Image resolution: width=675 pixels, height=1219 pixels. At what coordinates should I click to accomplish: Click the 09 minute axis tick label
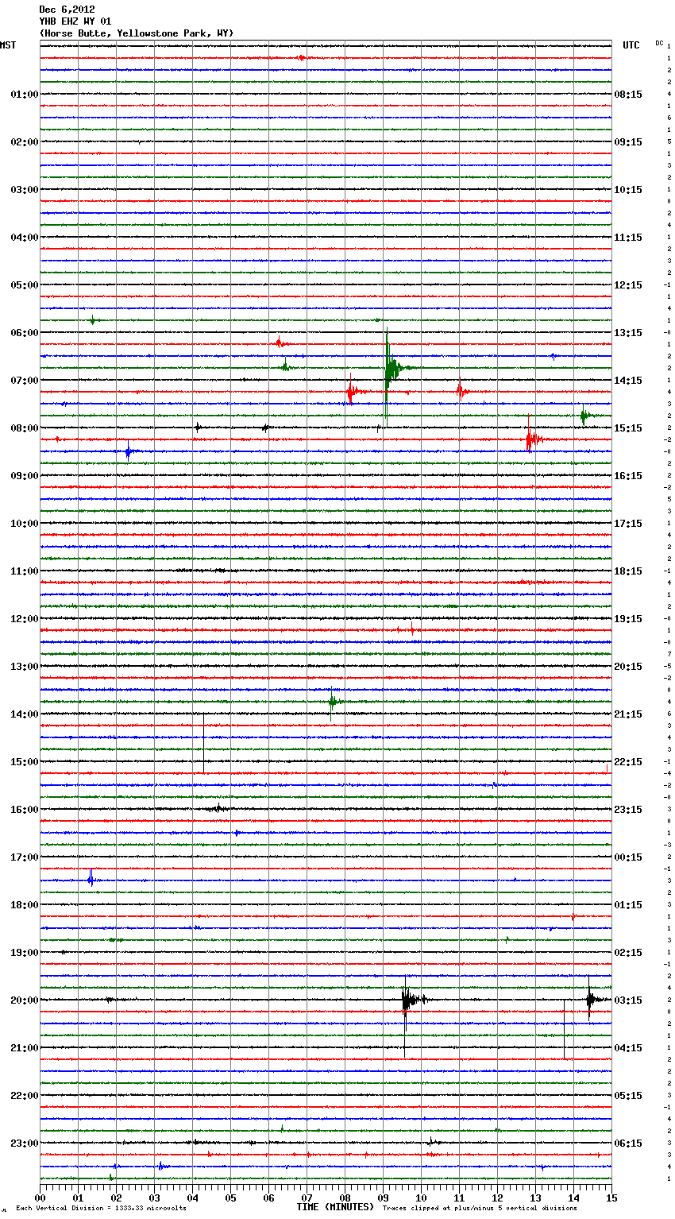[x=383, y=1198]
